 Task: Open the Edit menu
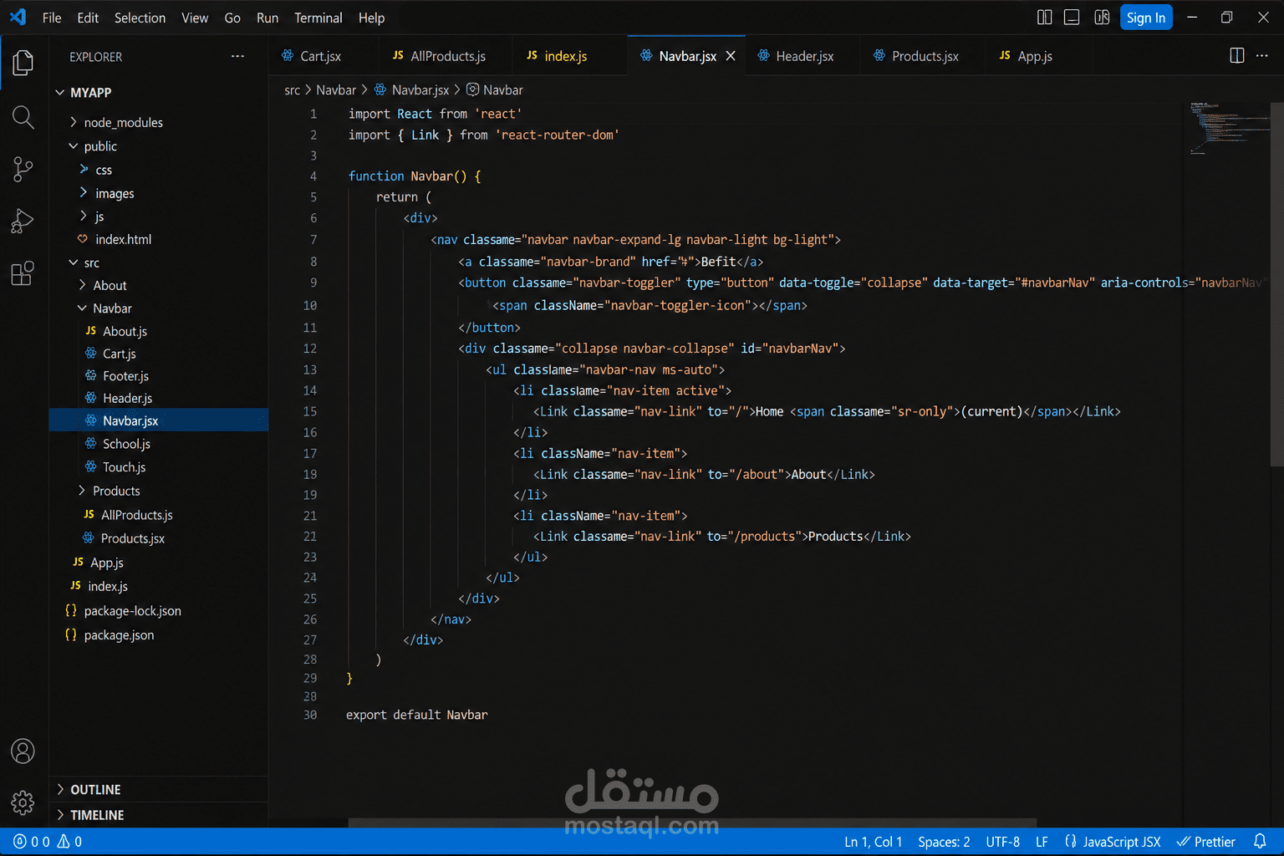88,18
